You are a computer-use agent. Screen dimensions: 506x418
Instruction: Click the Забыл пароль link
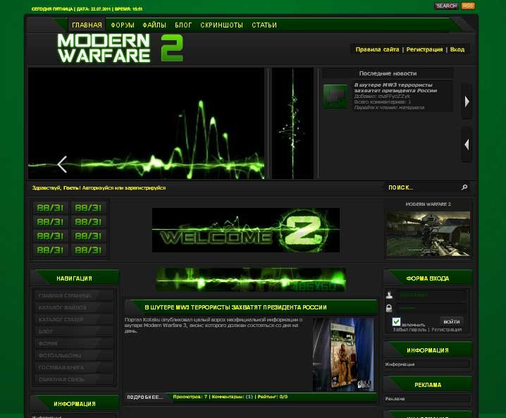409,330
